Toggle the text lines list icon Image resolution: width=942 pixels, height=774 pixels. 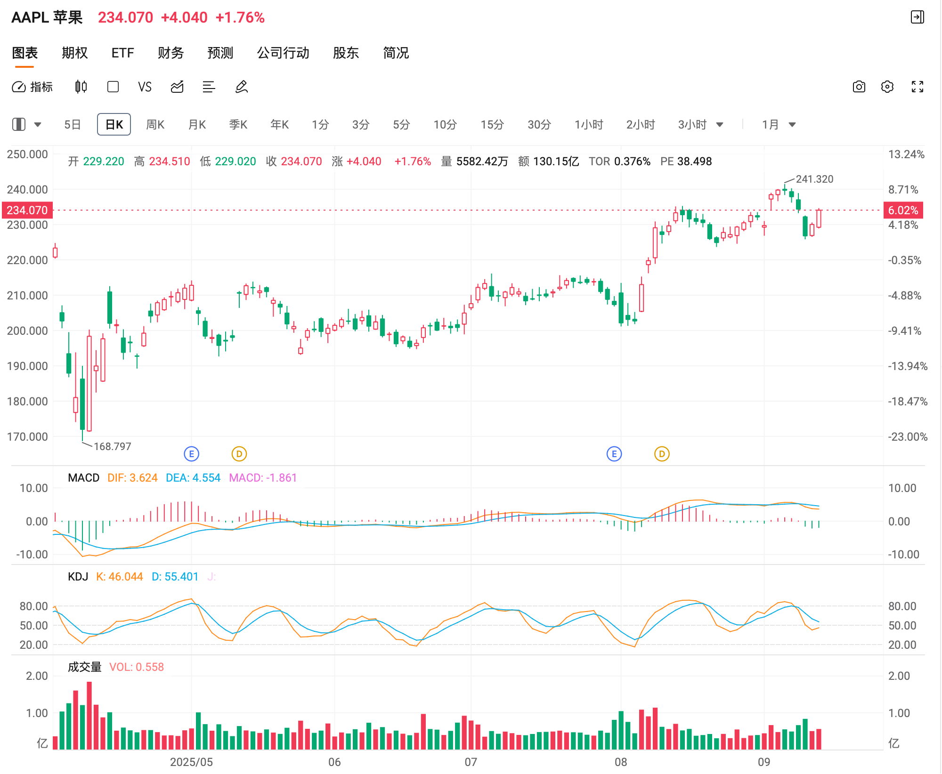(x=209, y=87)
